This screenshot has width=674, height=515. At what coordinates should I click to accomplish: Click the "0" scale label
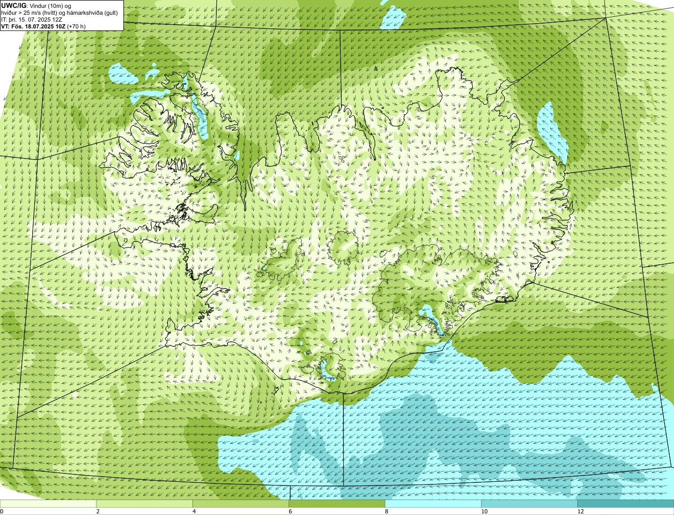click(2, 511)
